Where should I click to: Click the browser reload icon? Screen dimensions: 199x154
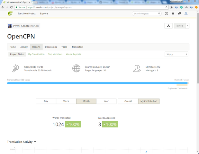click(12, 7)
